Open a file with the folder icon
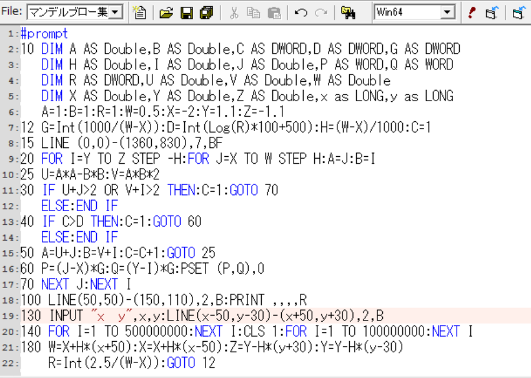 166,12
